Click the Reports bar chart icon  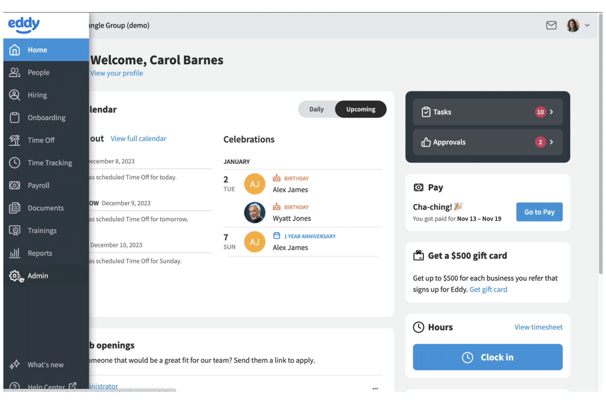pos(15,253)
